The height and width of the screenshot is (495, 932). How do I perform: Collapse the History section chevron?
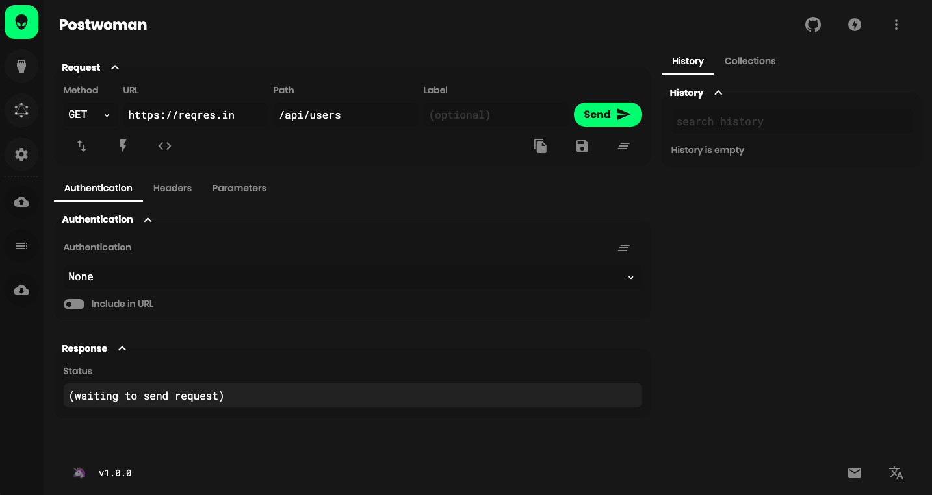click(718, 93)
